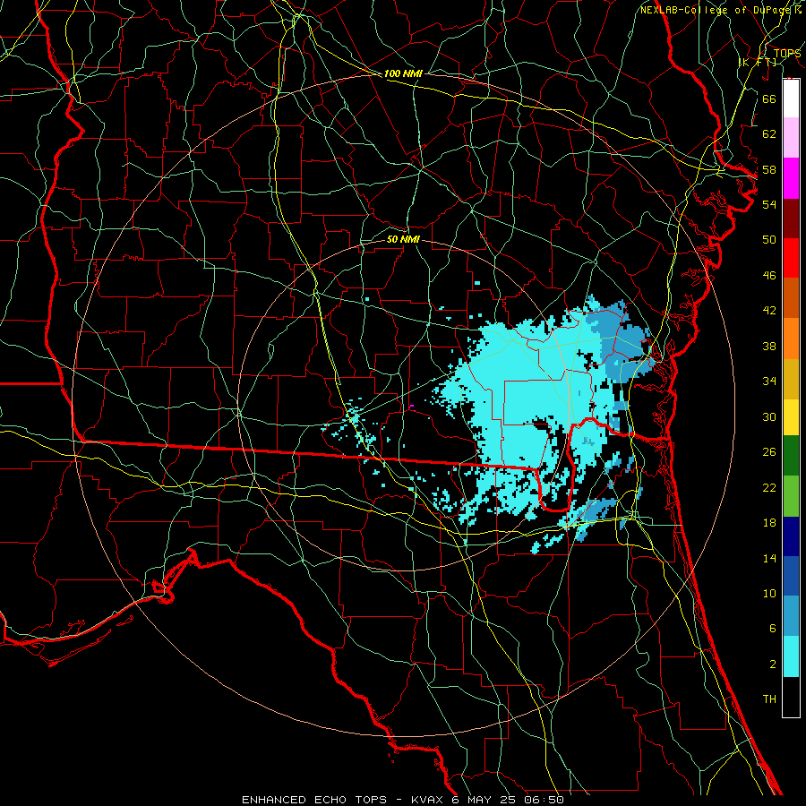Viewport: 806px width, 806px height.
Task: Click the "TH" threshold label on the legend
Action: 769,699
